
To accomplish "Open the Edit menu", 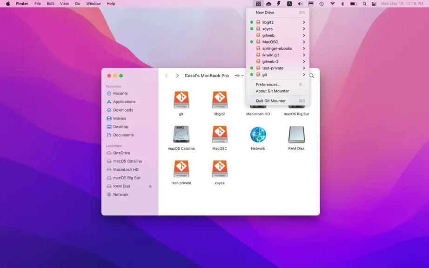I will coord(50,4).
